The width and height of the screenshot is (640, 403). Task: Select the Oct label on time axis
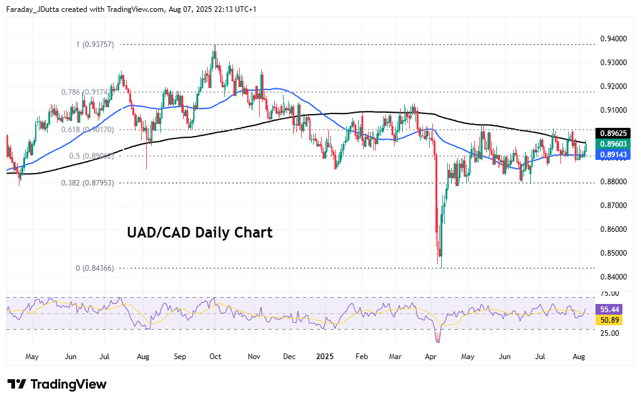point(215,357)
